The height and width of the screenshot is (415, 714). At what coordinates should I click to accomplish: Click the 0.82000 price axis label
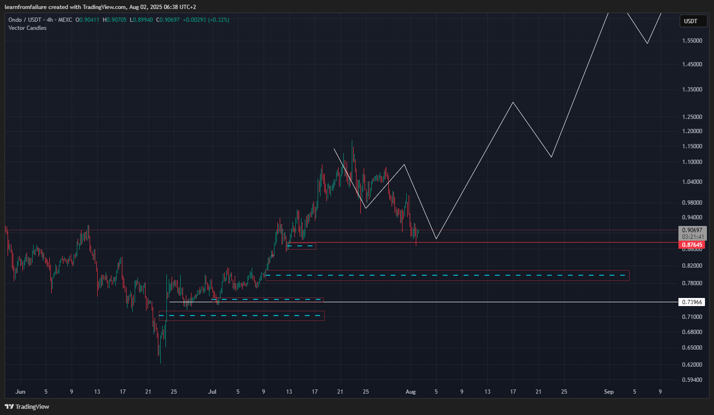[692, 266]
